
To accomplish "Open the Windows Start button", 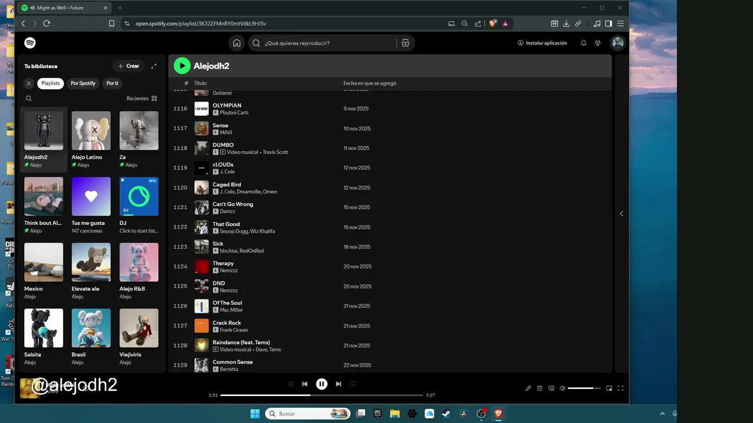I will pos(255,414).
